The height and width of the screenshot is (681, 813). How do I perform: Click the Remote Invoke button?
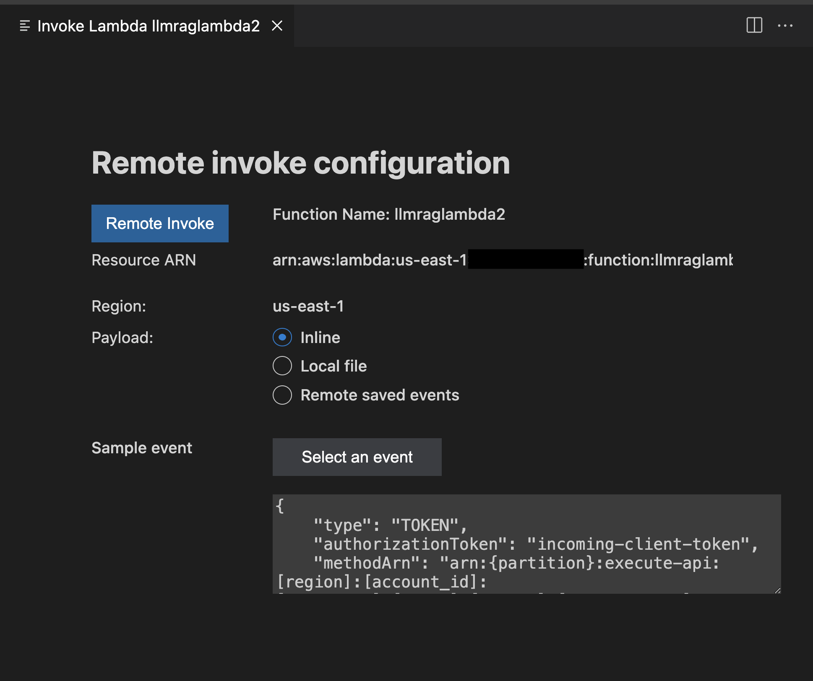click(160, 224)
